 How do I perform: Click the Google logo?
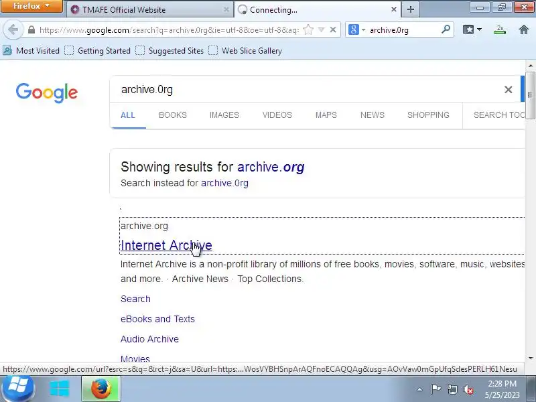click(47, 92)
